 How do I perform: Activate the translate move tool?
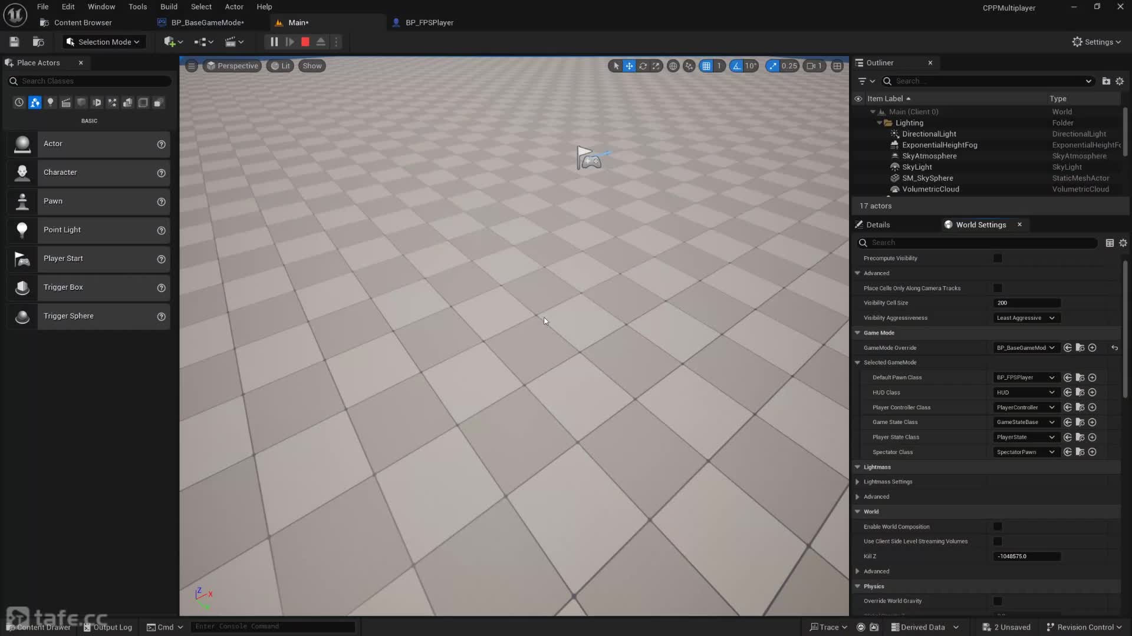[x=629, y=66]
